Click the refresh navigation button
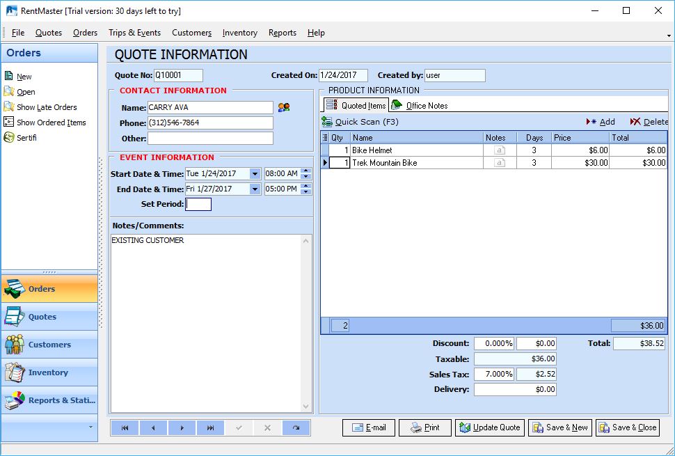This screenshot has height=456, width=675. coord(296,427)
